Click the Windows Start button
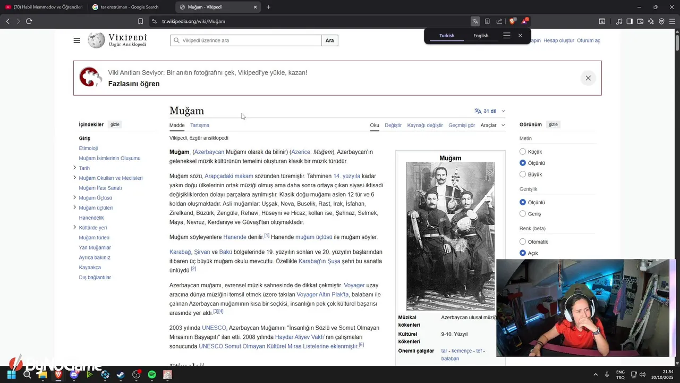Screen dimensions: 680x383 (x=11, y=374)
